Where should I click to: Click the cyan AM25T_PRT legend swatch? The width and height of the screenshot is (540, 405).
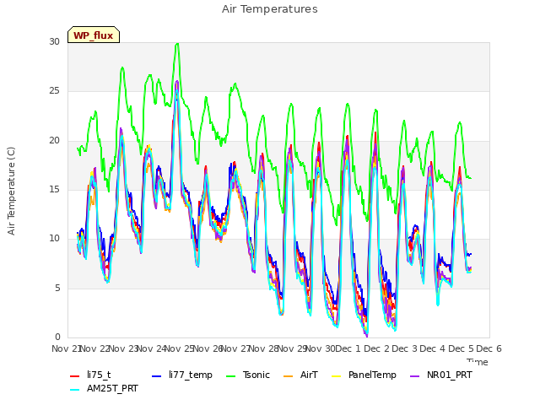click(75, 390)
